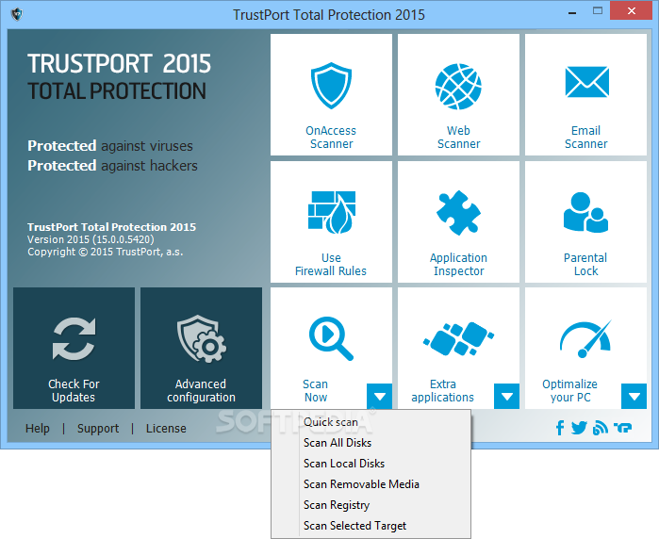Open the Extra applications tile

pos(458,349)
